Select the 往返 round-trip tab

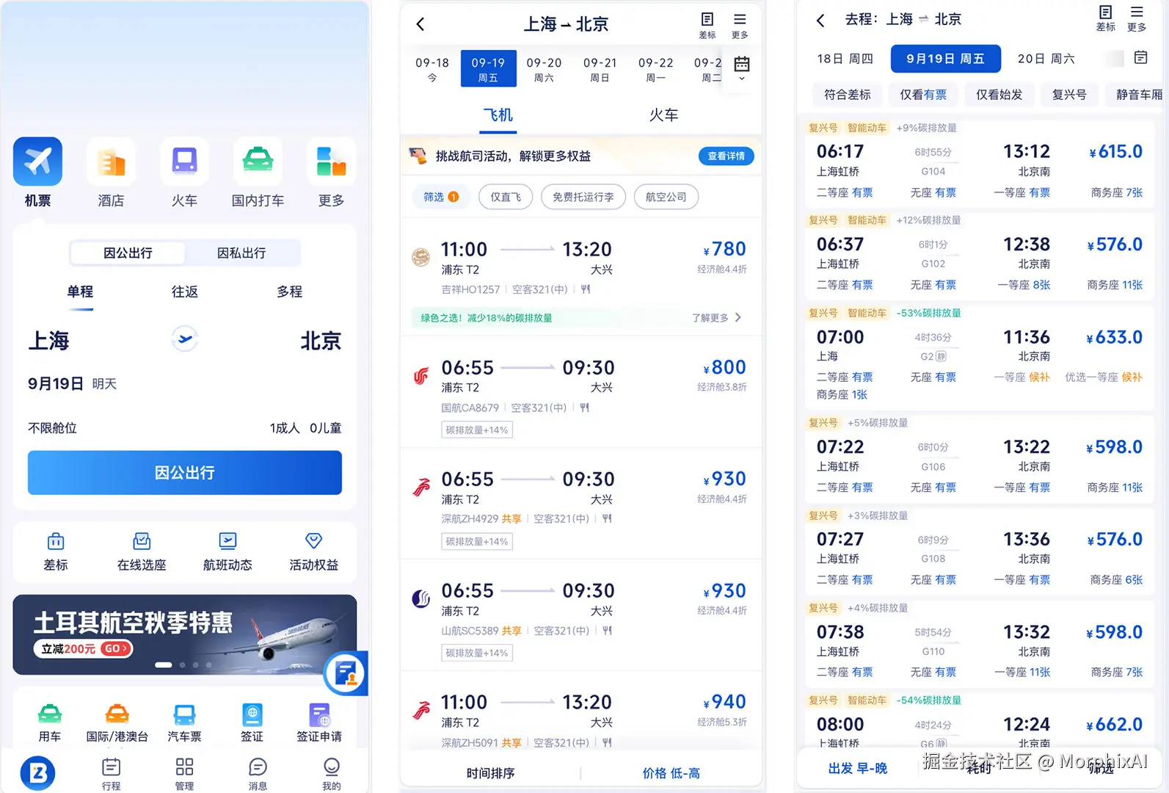coord(185,292)
